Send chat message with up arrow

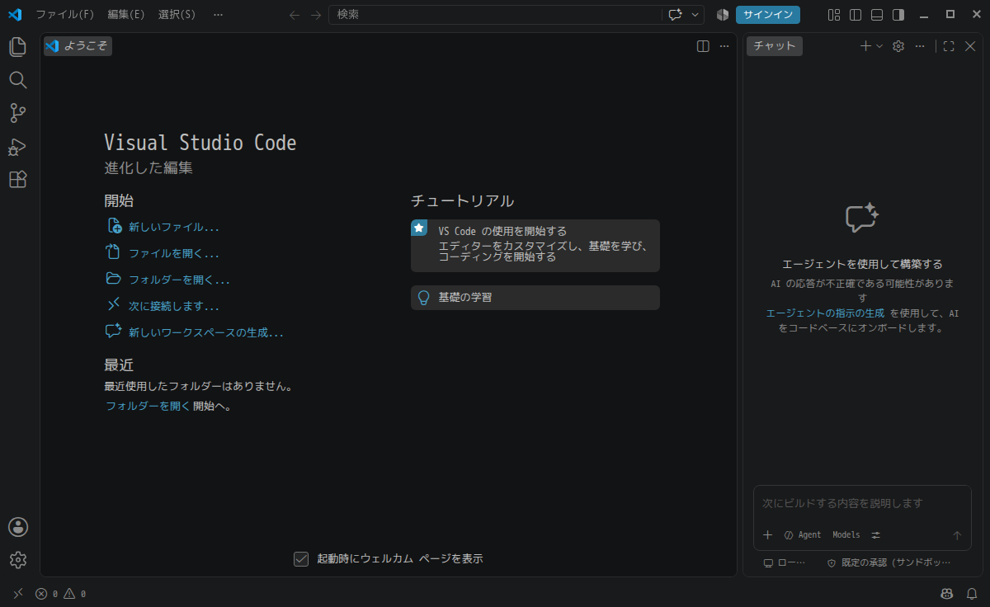tap(957, 535)
